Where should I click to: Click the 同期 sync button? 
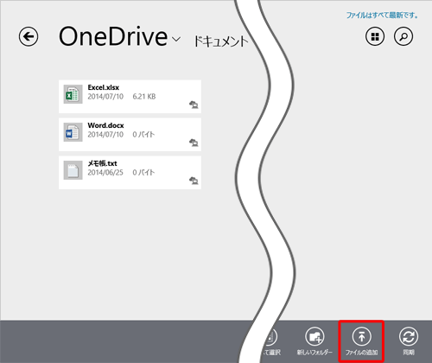[409, 341]
